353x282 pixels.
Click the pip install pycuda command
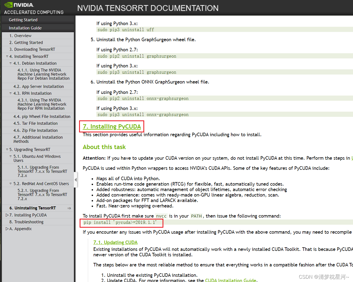(x=120, y=222)
